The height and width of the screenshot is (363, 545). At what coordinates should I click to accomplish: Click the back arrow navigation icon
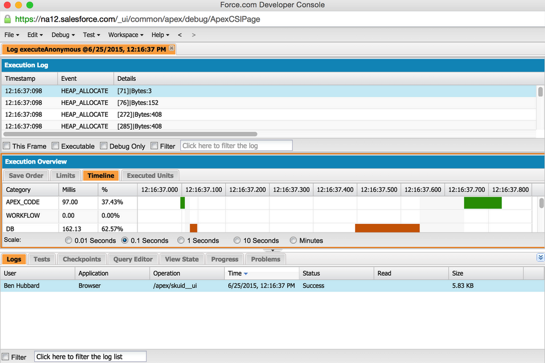(180, 35)
